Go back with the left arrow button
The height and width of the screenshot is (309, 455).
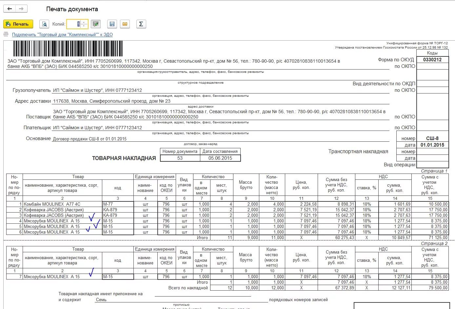point(10,9)
